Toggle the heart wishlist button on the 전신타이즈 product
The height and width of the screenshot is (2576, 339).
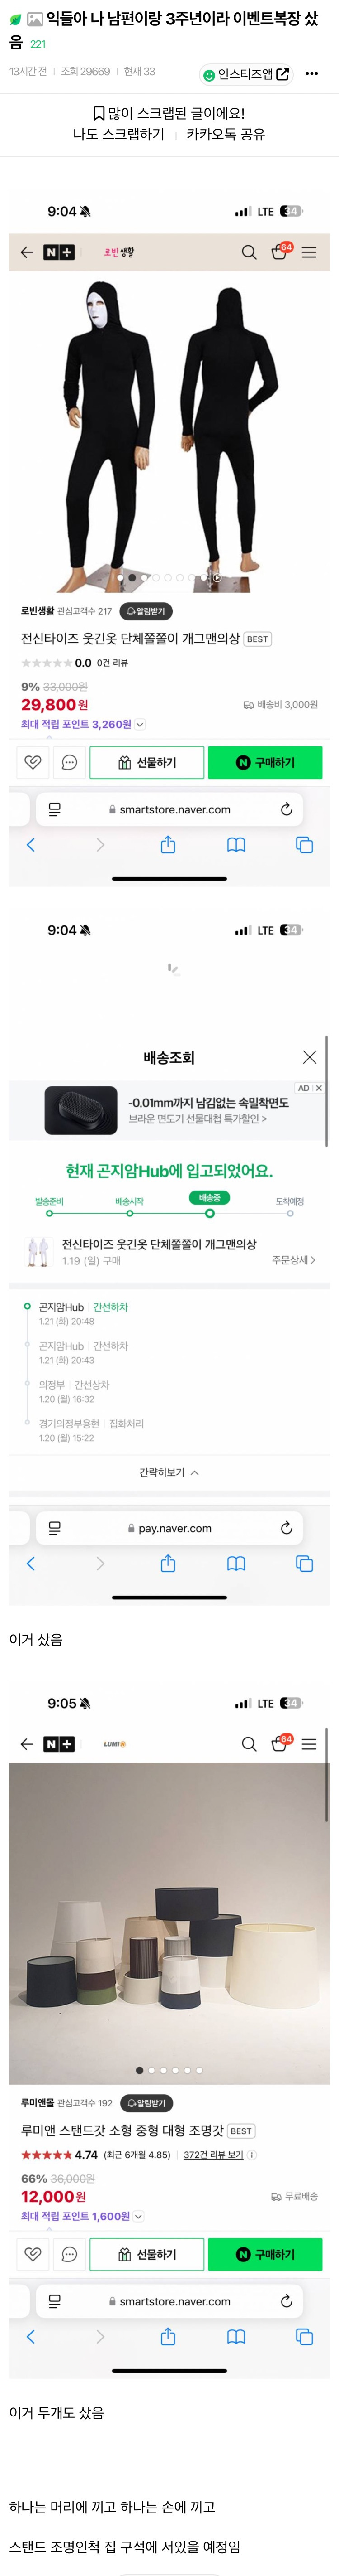click(x=33, y=762)
